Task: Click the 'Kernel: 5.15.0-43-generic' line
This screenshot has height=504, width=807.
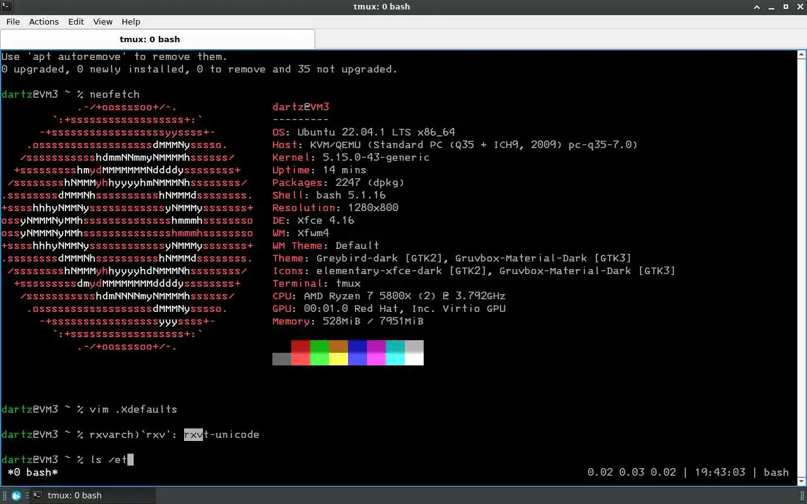Action: 351,157
